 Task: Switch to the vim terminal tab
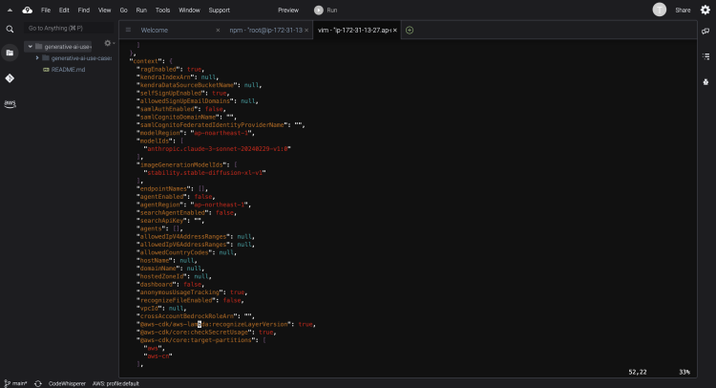(354, 31)
